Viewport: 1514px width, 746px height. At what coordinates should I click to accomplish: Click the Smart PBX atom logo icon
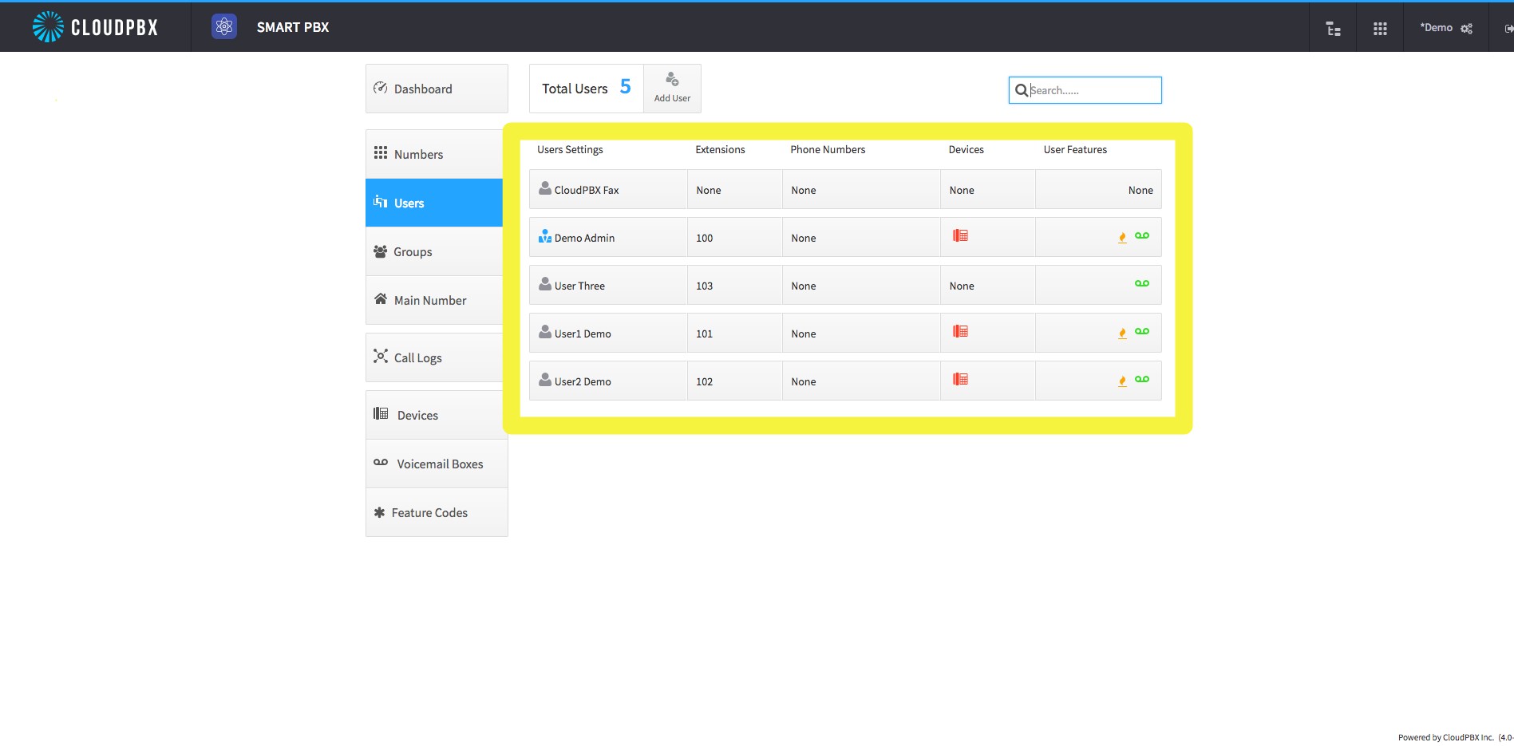pos(224,26)
